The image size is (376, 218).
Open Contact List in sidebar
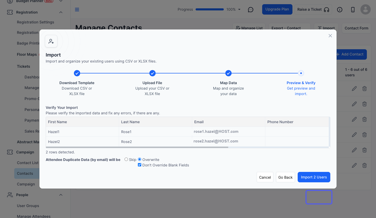[28, 163]
